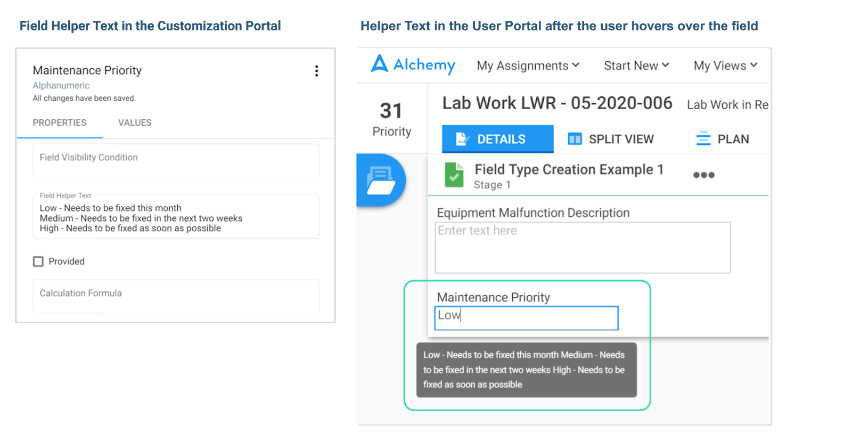Click the Maintenance Priority input field
The height and width of the screenshot is (441, 852).
[x=526, y=318]
